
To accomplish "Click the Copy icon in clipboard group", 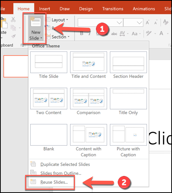I will 13,28.
